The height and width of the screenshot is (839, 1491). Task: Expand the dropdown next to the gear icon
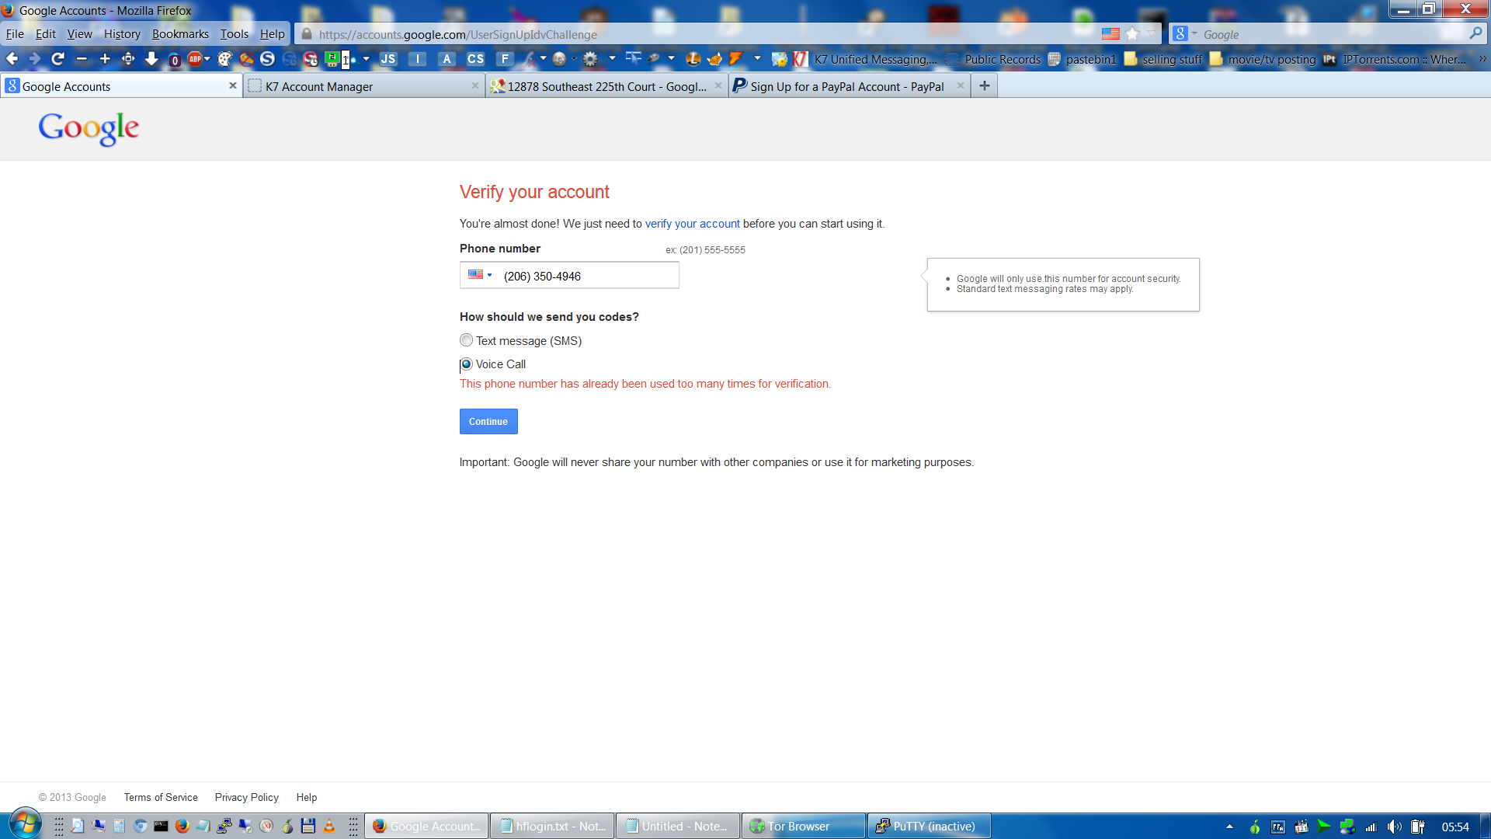[x=612, y=58]
